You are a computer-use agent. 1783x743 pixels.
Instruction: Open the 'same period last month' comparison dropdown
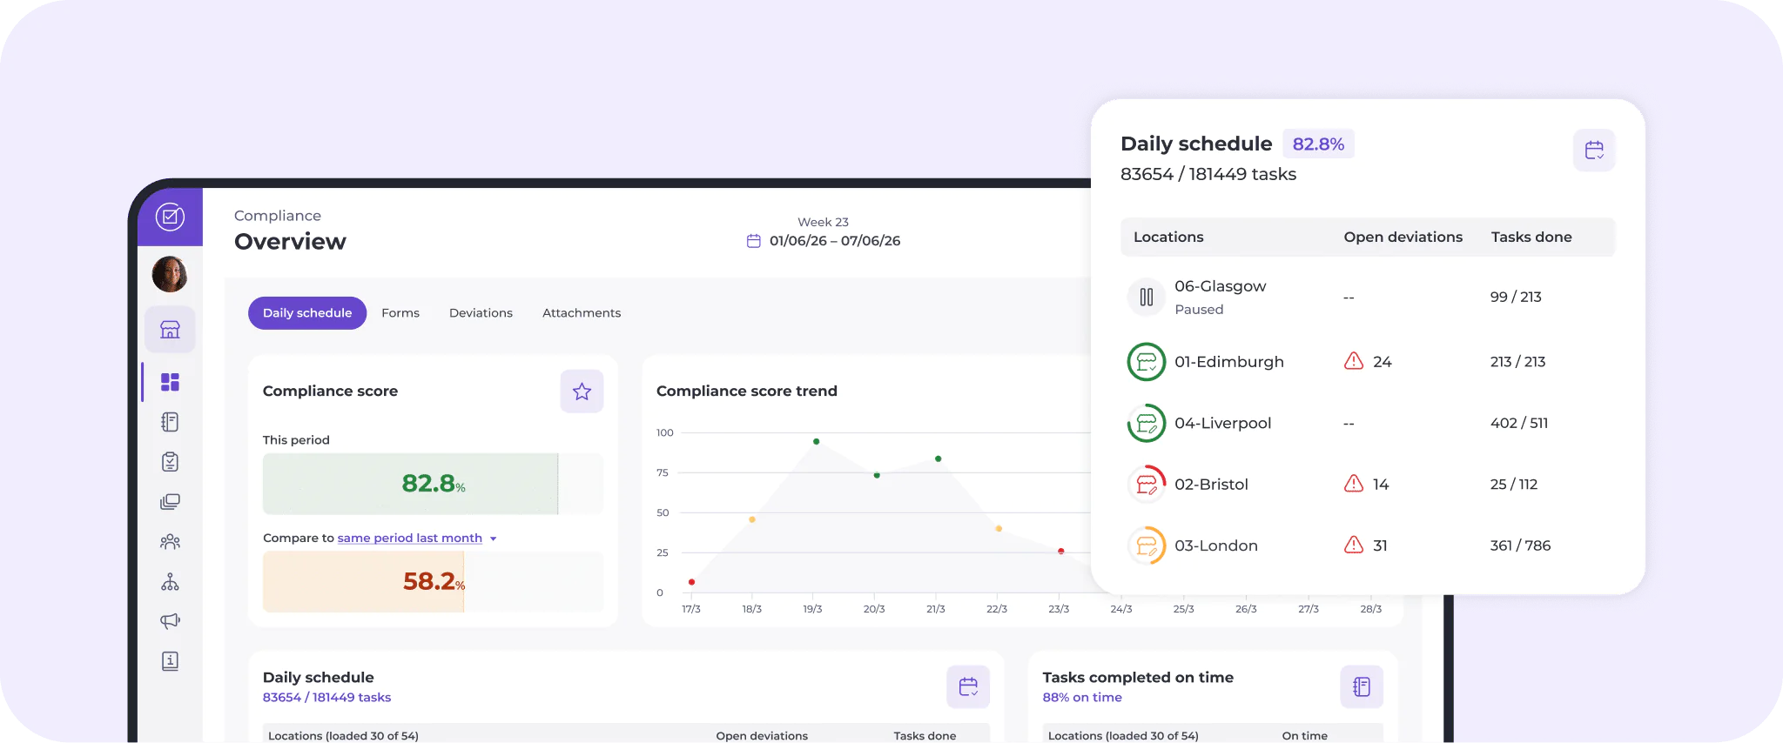click(x=417, y=539)
